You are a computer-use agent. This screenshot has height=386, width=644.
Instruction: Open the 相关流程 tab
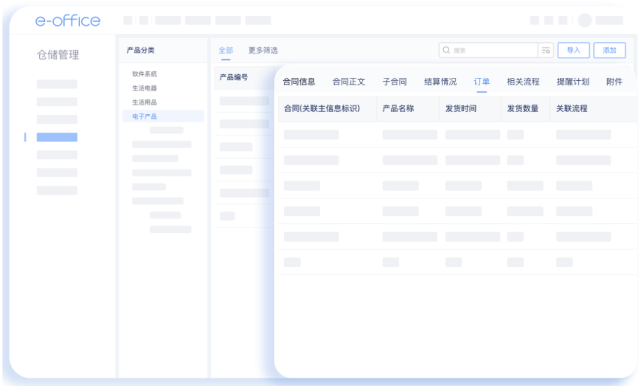(x=523, y=82)
